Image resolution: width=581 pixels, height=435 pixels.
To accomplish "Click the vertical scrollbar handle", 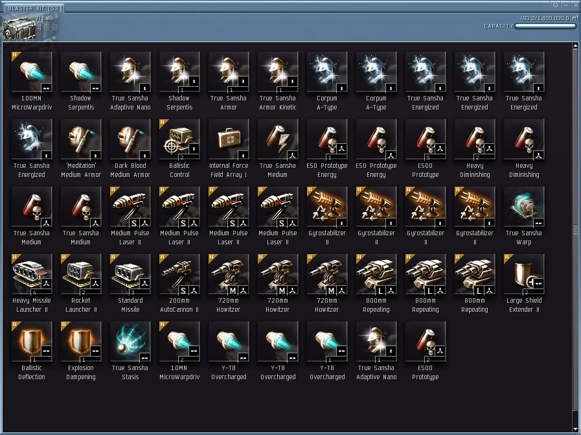I will point(575,230).
